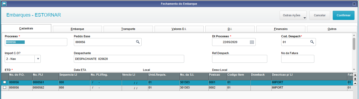Click the Vencto LI column header
359x99 pixels.
(135, 76)
